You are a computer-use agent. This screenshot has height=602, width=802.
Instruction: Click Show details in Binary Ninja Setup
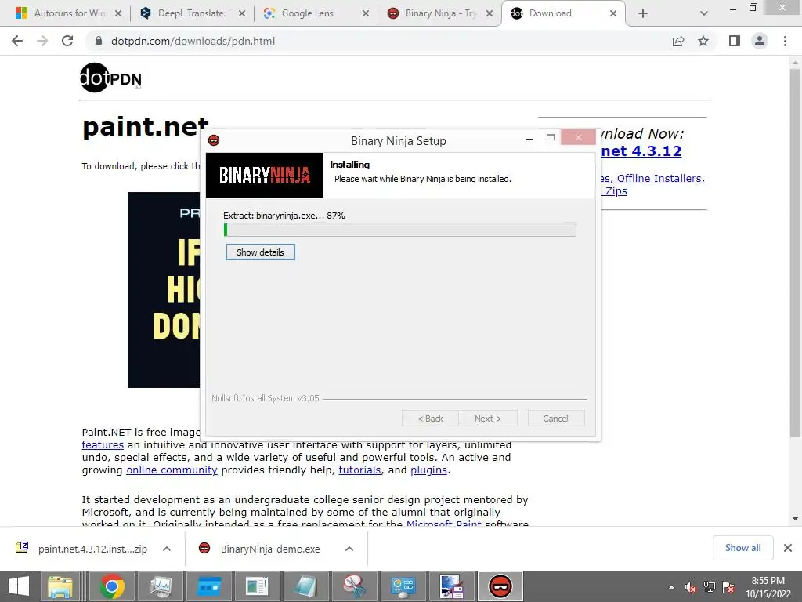[260, 252]
